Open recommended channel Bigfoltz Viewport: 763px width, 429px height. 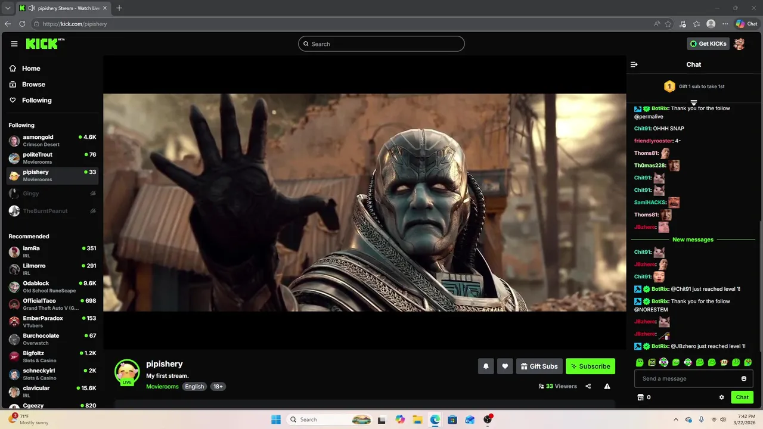coord(52,356)
